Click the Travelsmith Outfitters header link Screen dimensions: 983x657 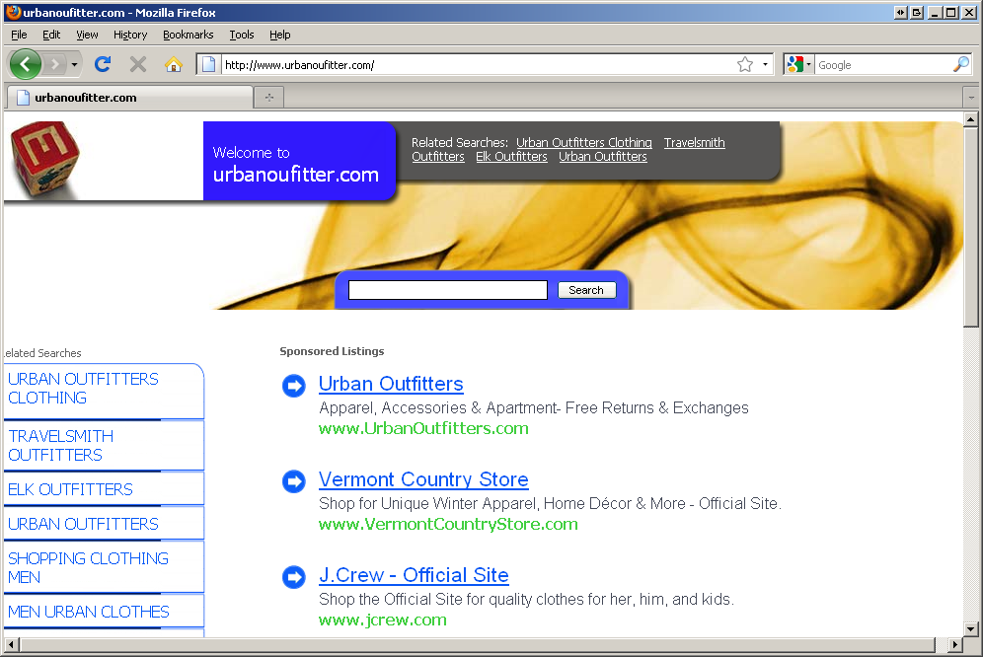694,142
